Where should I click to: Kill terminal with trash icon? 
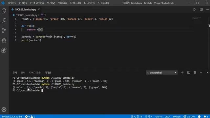click(x=195, y=72)
